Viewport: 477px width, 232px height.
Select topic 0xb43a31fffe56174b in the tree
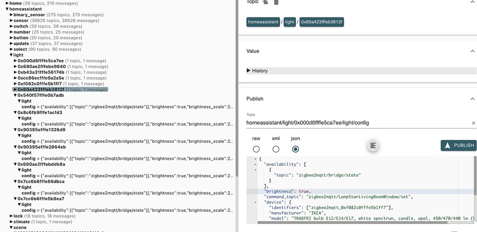point(41,72)
